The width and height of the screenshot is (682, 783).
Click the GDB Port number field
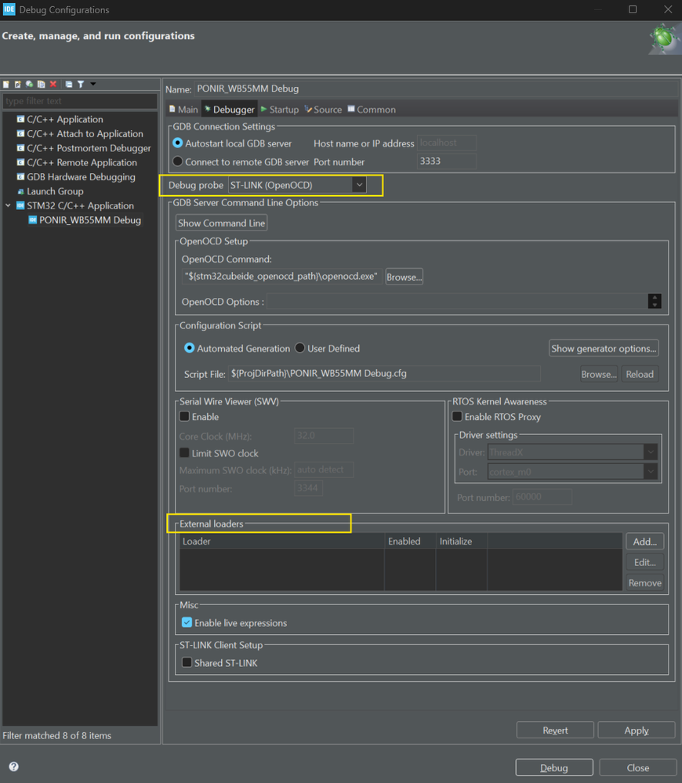click(446, 161)
